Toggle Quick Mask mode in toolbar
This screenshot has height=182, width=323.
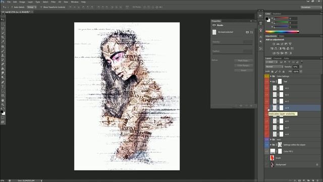[3, 118]
